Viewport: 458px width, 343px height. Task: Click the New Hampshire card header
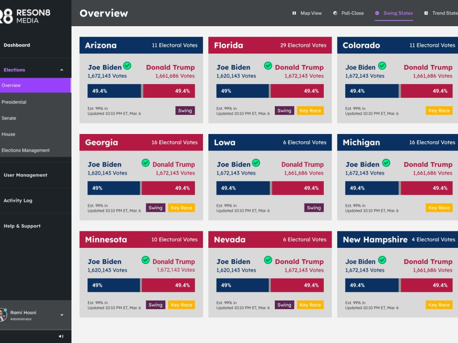click(x=398, y=240)
